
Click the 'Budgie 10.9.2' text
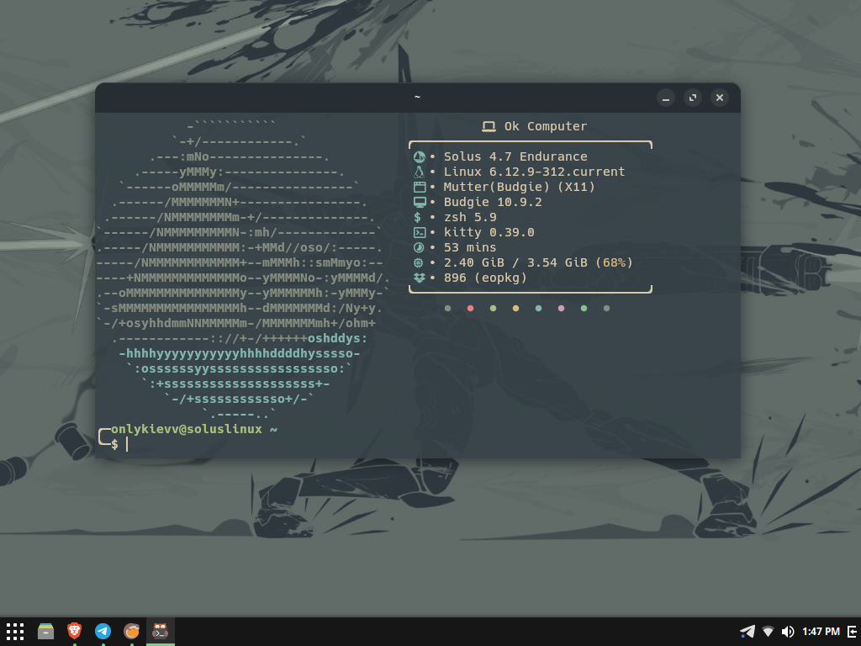click(493, 202)
